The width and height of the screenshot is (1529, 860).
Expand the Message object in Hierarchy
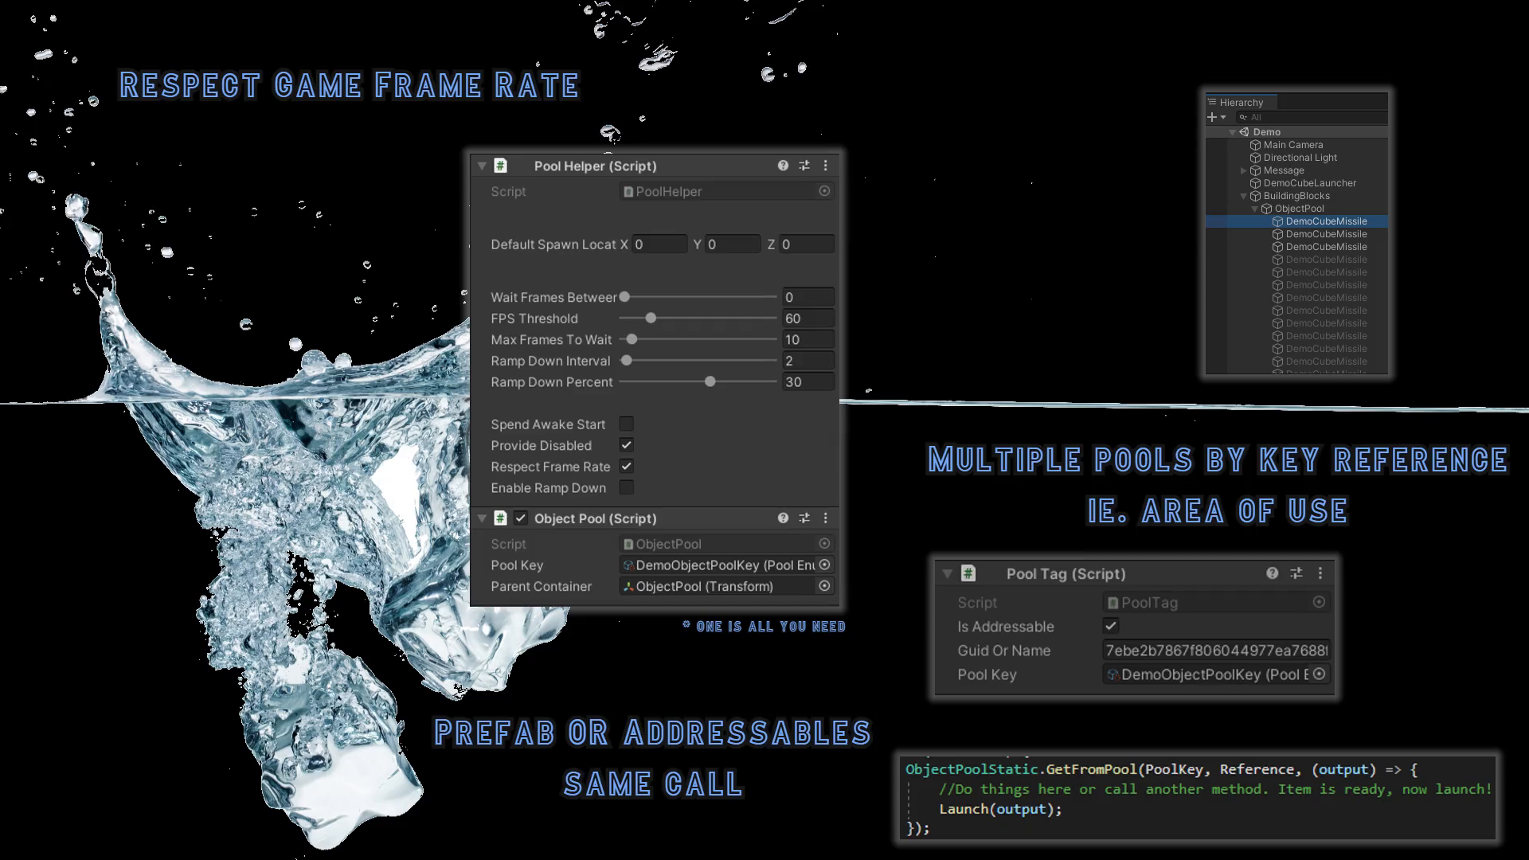point(1243,170)
